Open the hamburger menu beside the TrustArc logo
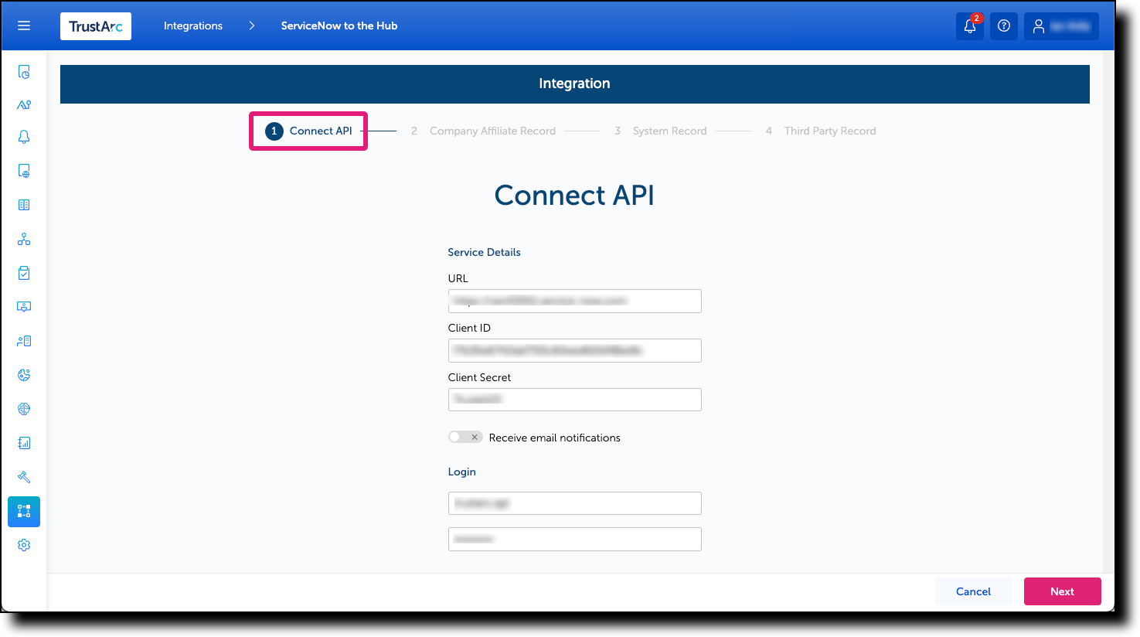 [x=23, y=26]
